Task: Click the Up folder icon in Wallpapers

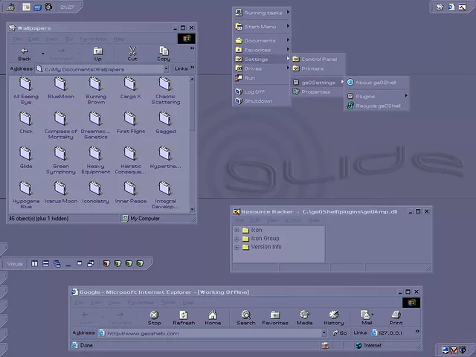Action: [x=98, y=52]
